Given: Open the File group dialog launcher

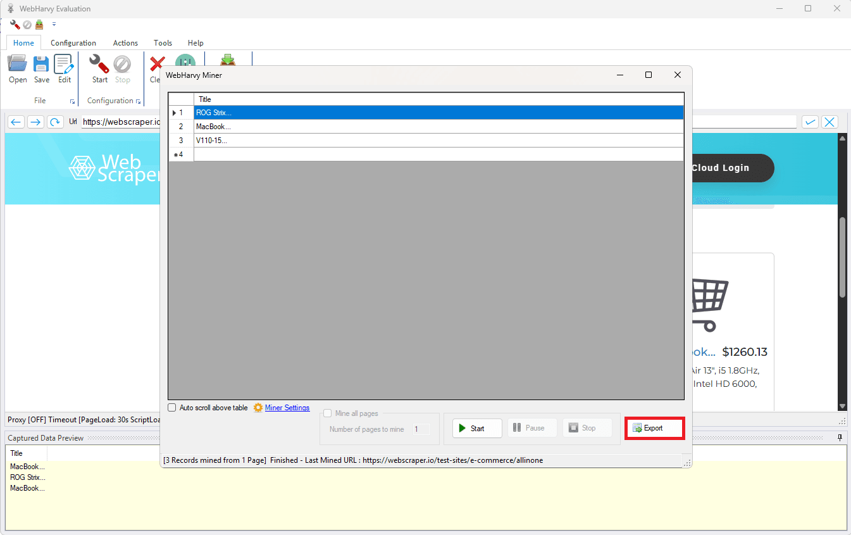Looking at the screenshot, I should [x=73, y=101].
